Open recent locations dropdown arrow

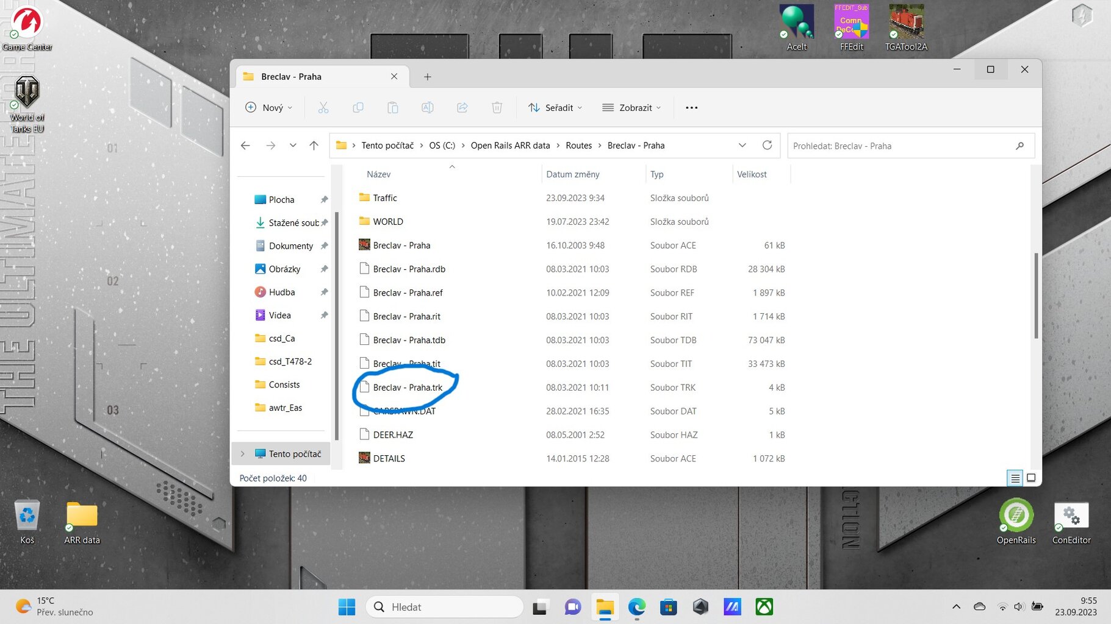(293, 146)
